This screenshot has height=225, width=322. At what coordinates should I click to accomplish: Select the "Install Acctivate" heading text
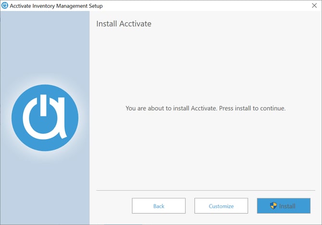[124, 24]
